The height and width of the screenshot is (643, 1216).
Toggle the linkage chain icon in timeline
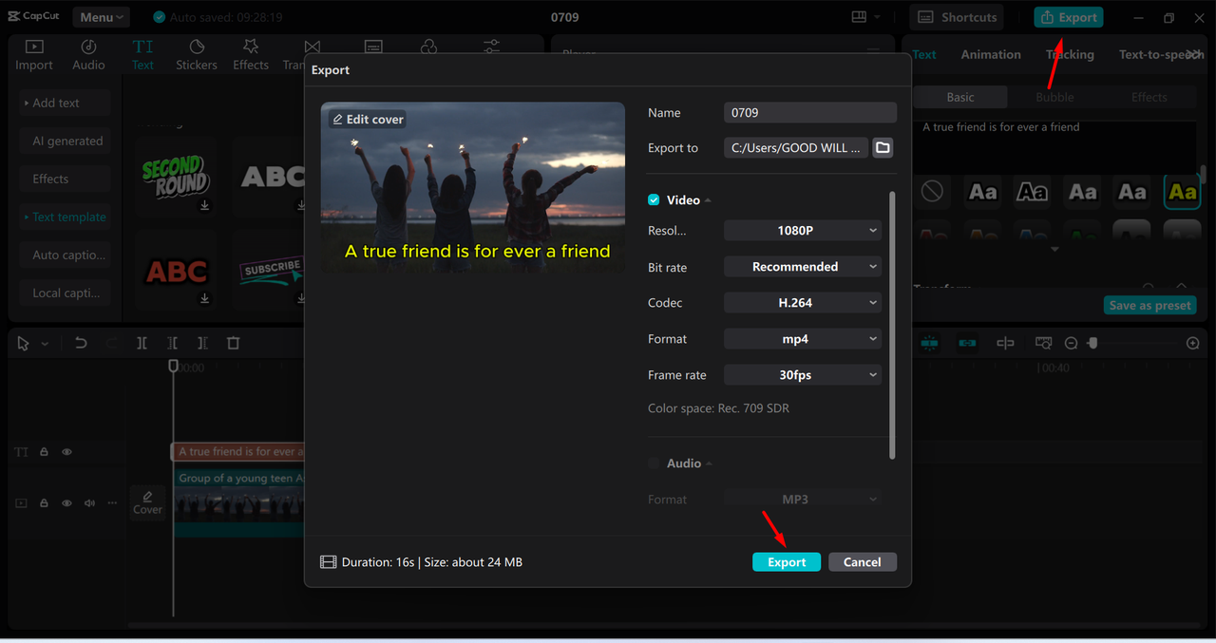(x=967, y=343)
